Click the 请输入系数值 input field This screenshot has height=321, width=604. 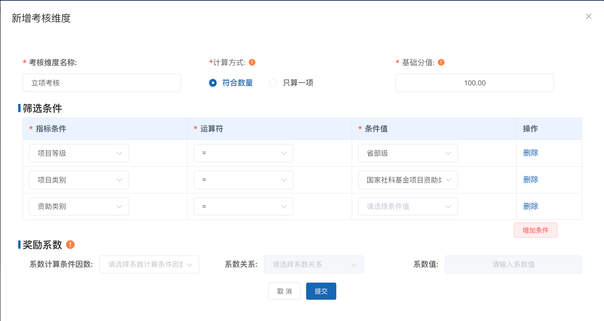[513, 264]
